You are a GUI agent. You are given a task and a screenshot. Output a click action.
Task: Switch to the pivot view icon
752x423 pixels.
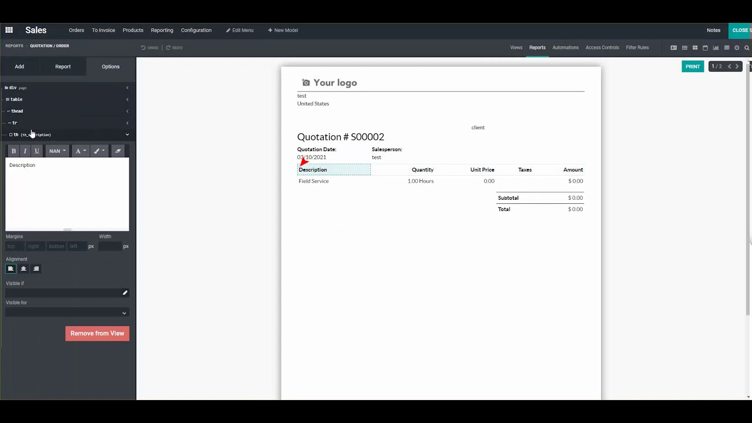tap(727, 48)
